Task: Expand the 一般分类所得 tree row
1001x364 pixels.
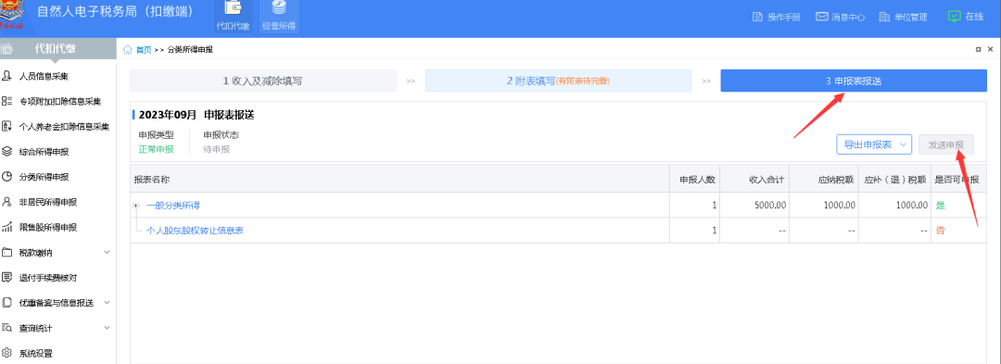Action: 135,206
